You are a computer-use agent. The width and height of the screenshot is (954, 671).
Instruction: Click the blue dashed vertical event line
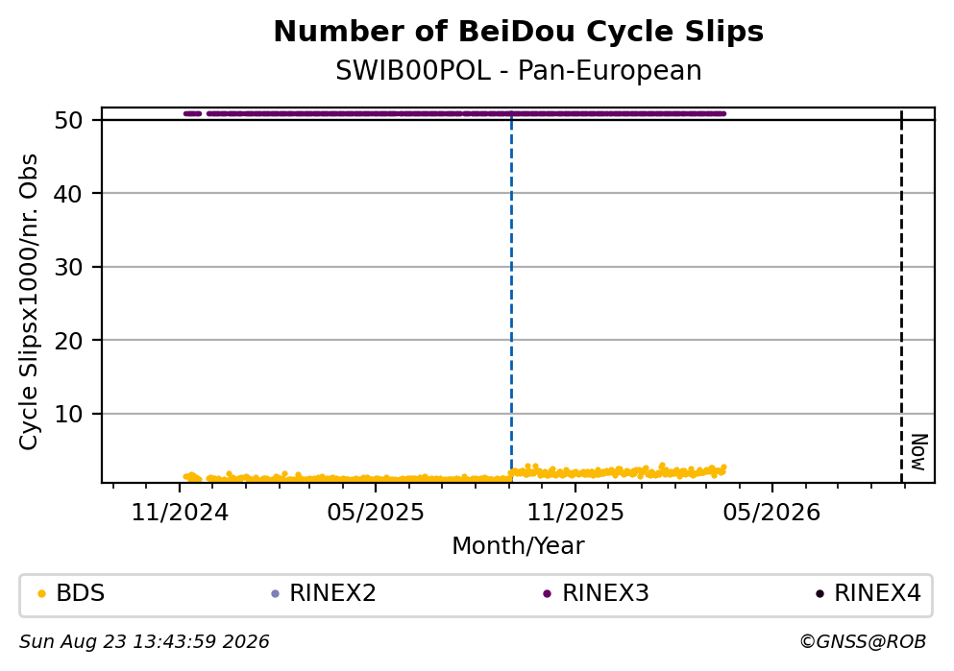tap(511, 296)
